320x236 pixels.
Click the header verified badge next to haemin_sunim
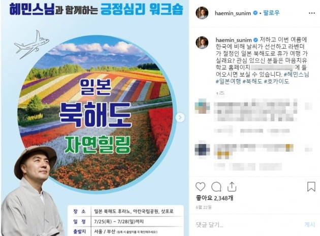pyautogui.click(x=255, y=13)
